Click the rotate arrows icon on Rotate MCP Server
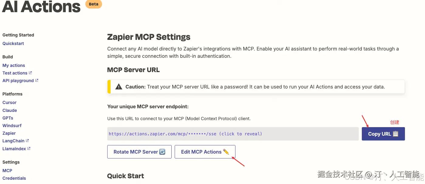The image size is (425, 184). click(162, 152)
